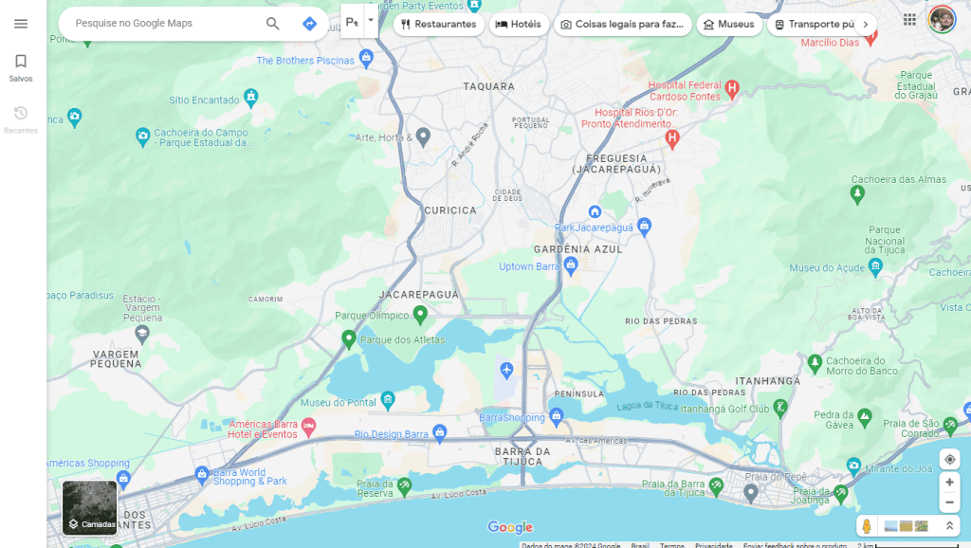Select the Museu do Açude marker

click(x=875, y=266)
